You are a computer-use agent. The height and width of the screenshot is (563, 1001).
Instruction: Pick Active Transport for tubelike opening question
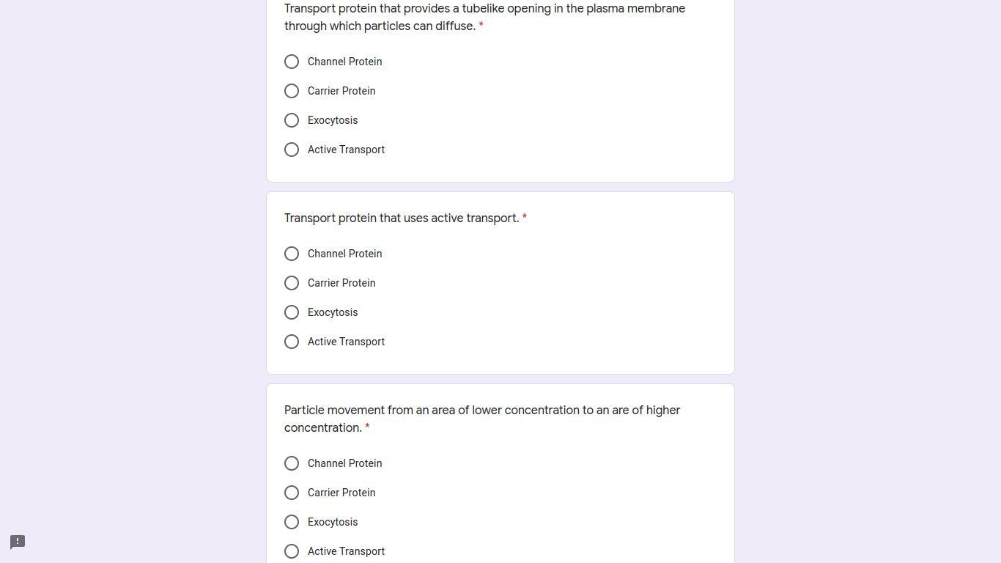(x=292, y=150)
